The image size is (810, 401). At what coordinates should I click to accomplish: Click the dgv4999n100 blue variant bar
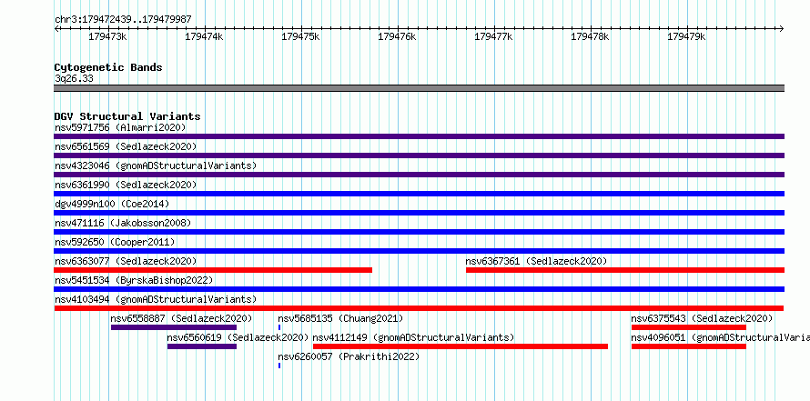[x=419, y=213]
